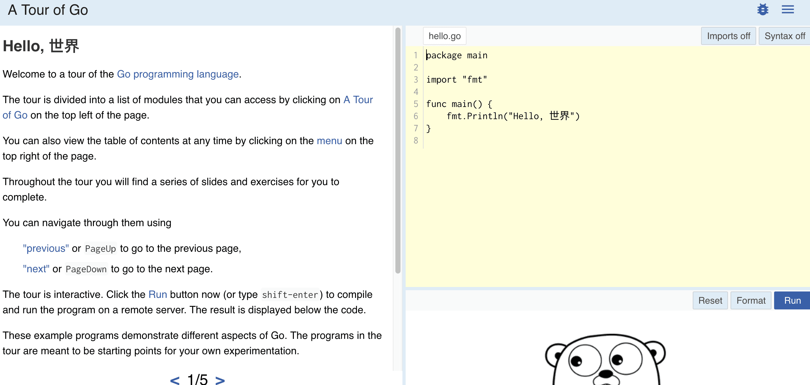
Task: Open the hamburger table of contents menu
Action: click(x=788, y=10)
